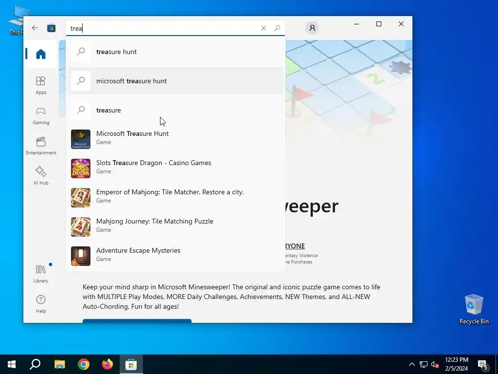Image resolution: width=498 pixels, height=374 pixels.
Task: Select the This PC desktop icon
Action: point(16,19)
